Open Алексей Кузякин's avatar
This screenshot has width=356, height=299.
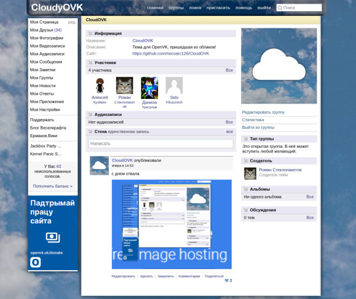(100, 85)
